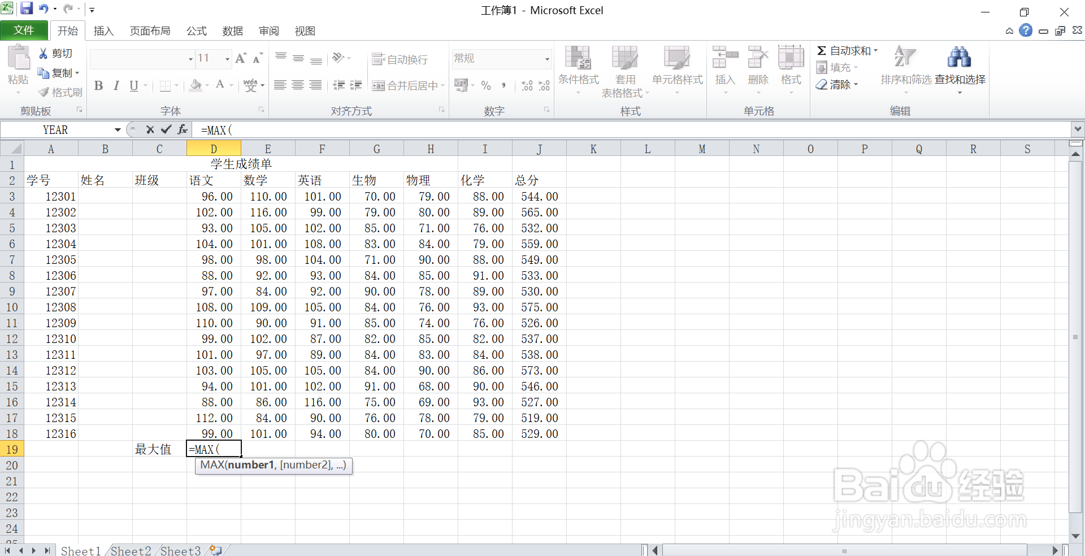Open the File (文件) tab
The height and width of the screenshot is (556, 1085).
(24, 31)
